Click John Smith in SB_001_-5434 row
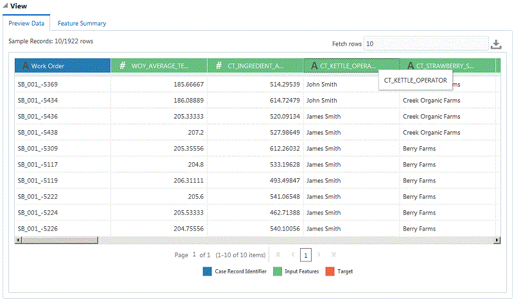514x300 pixels. 322,101
